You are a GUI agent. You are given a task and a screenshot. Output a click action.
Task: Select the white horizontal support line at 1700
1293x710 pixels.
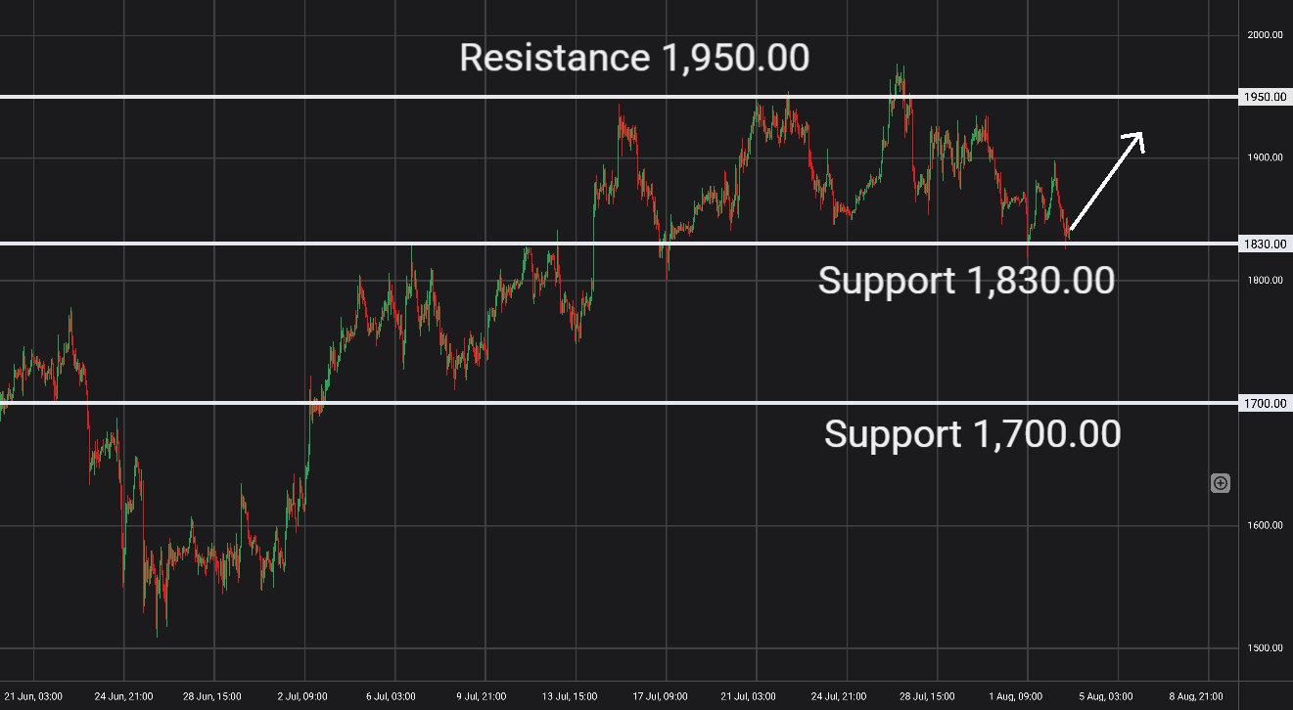[619, 403]
